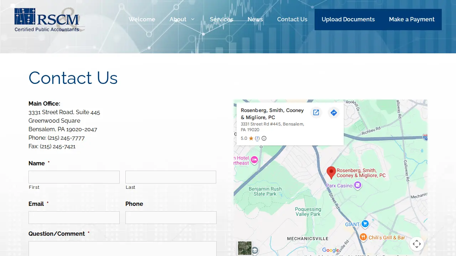
Task: Focus the Email input field
Action: point(74,218)
